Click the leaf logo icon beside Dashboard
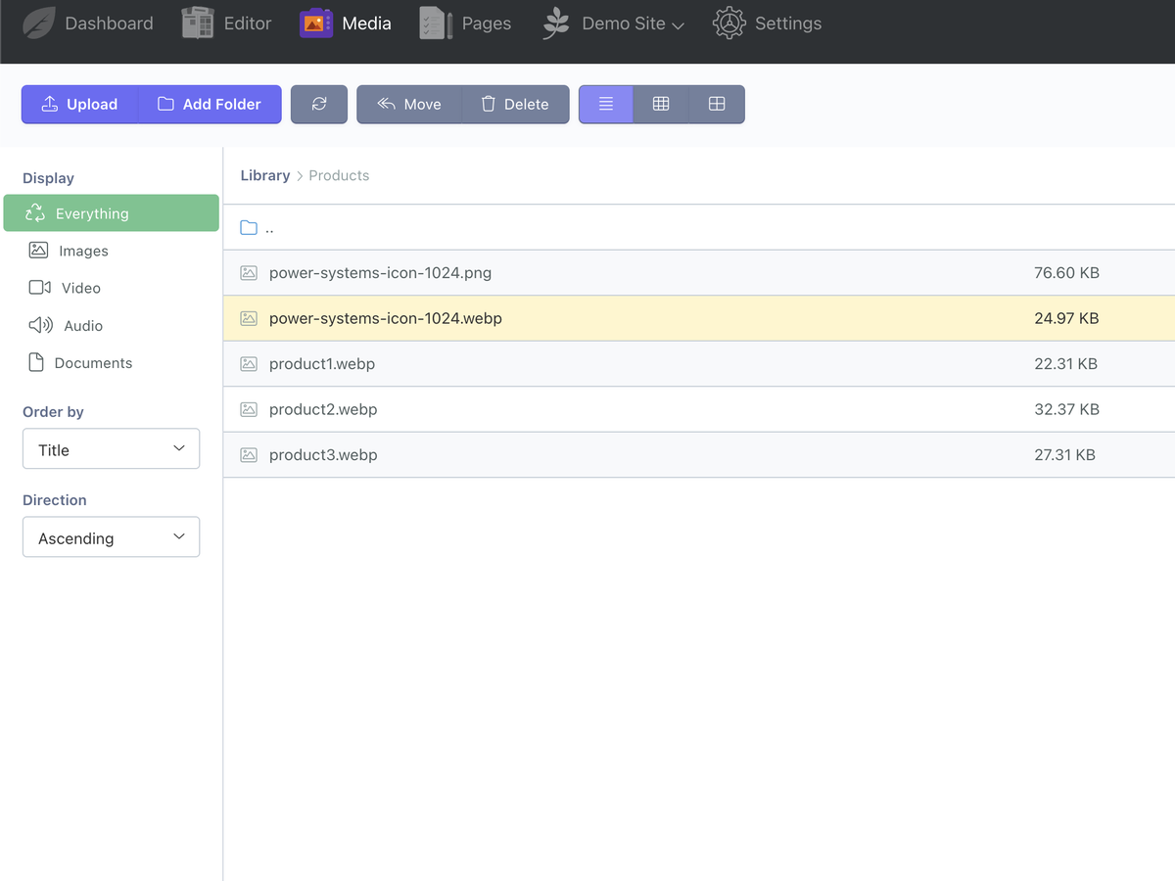The width and height of the screenshot is (1175, 881). (x=39, y=23)
